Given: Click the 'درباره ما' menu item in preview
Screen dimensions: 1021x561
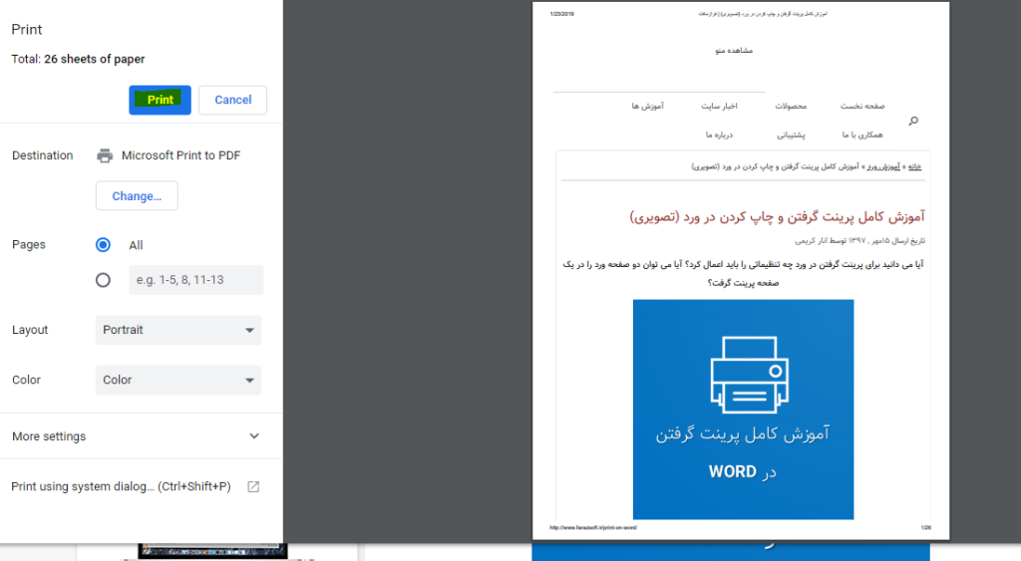Looking at the screenshot, I should [x=719, y=135].
